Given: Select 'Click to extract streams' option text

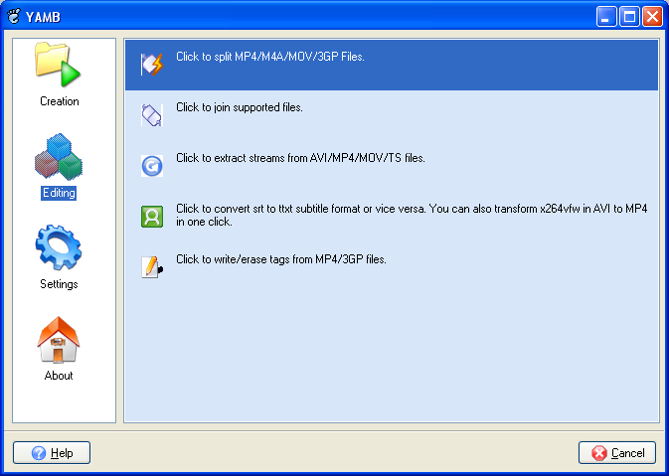Looking at the screenshot, I should pyautogui.click(x=300, y=158).
